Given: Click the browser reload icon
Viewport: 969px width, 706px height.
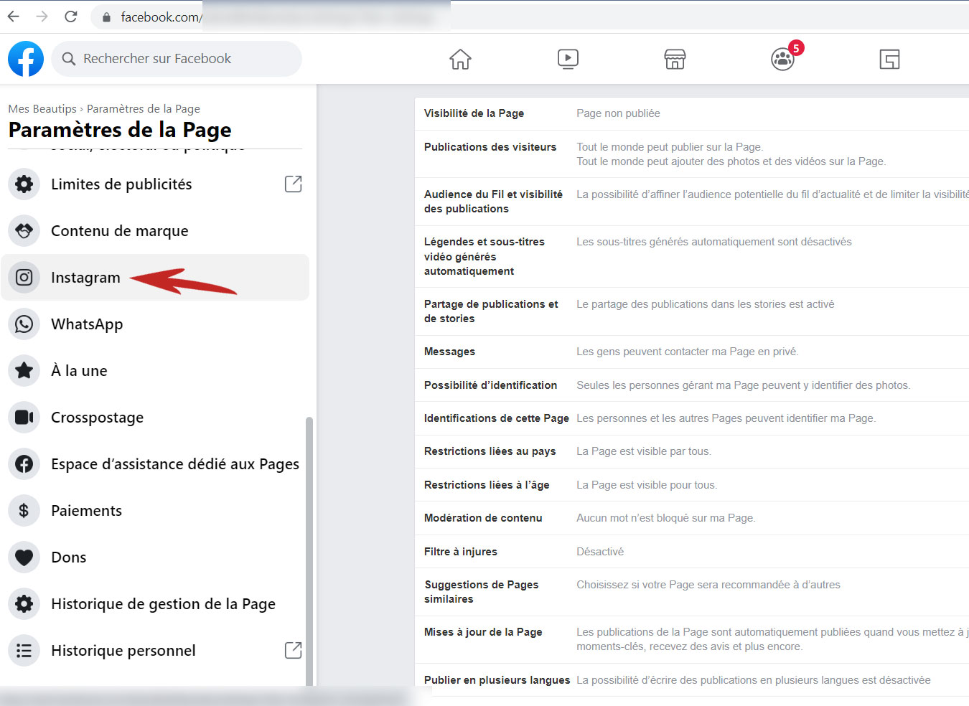Looking at the screenshot, I should (x=70, y=17).
